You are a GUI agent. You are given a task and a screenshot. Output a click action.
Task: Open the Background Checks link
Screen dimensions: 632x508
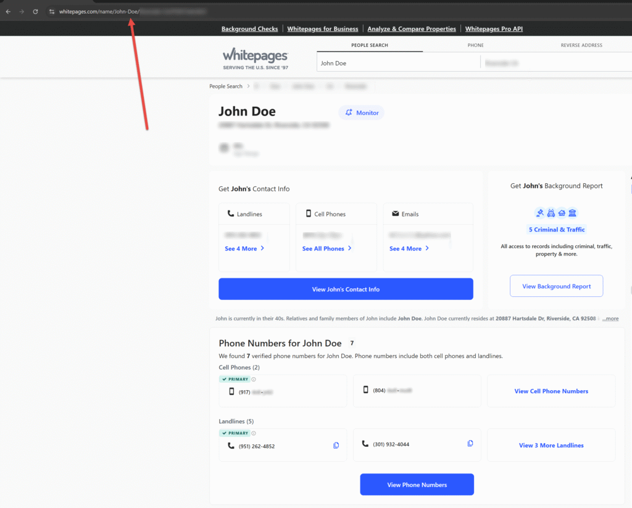tap(249, 28)
